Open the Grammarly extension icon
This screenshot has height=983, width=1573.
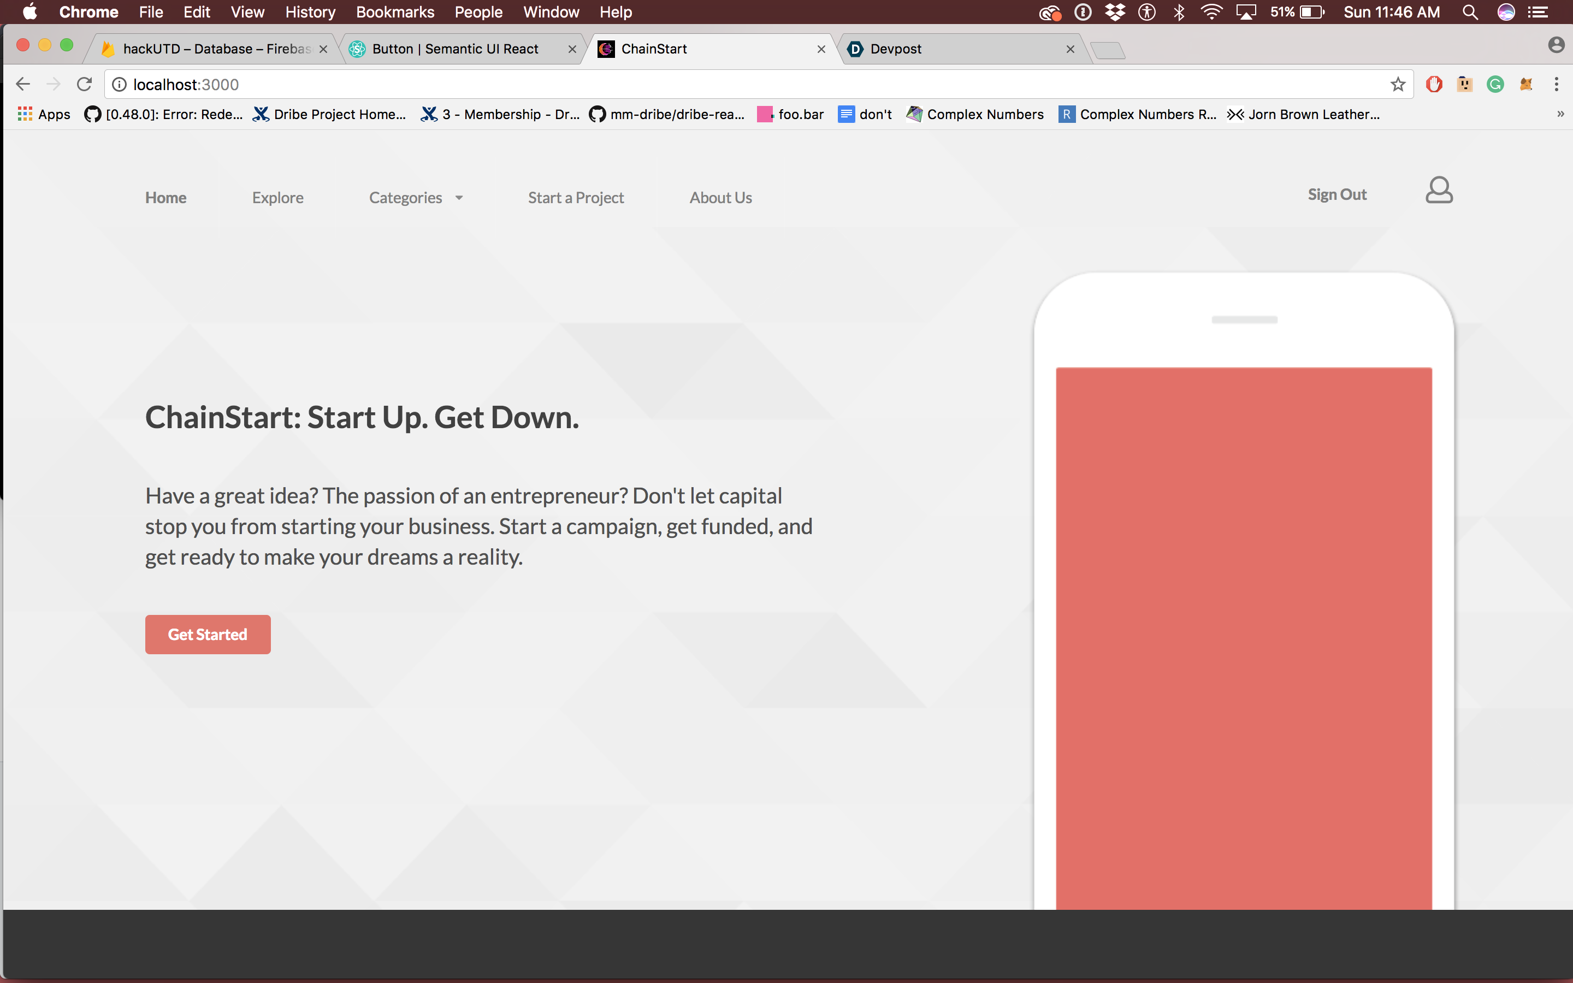(x=1495, y=85)
